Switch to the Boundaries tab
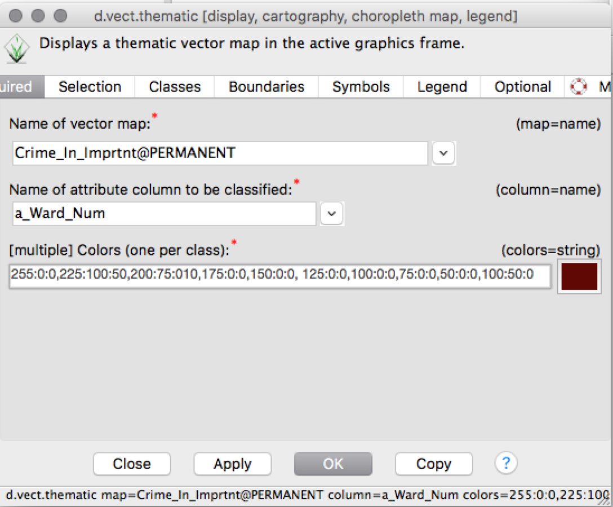This screenshot has width=613, height=507. tap(266, 86)
